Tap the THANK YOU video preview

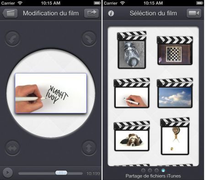tap(51, 93)
